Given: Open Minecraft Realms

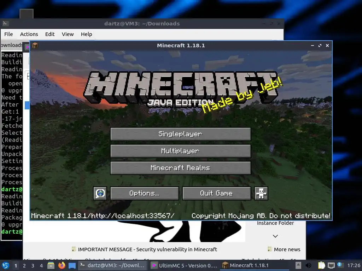Looking at the screenshot, I should (x=181, y=168).
